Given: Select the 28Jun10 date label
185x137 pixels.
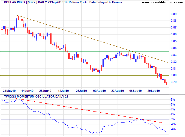Looking at the screenshot, I should click(x=45, y=91).
